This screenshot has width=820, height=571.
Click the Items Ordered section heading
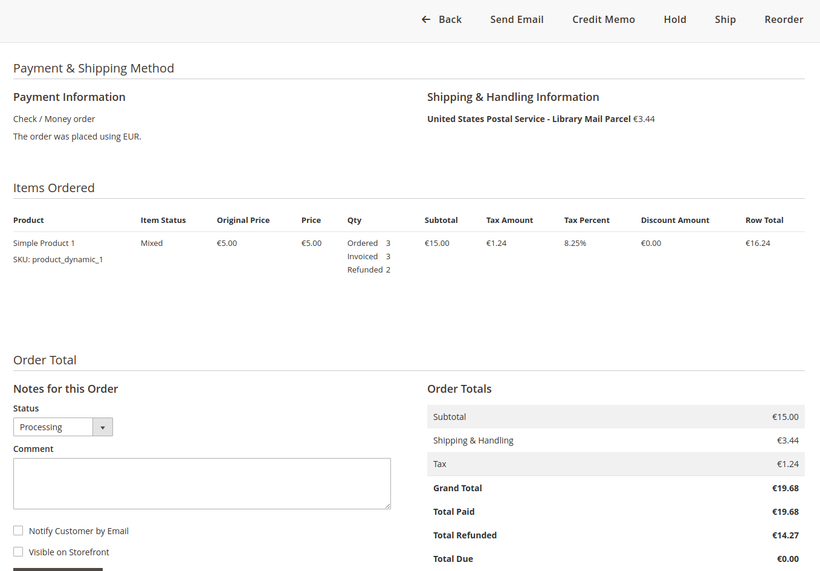pos(54,188)
